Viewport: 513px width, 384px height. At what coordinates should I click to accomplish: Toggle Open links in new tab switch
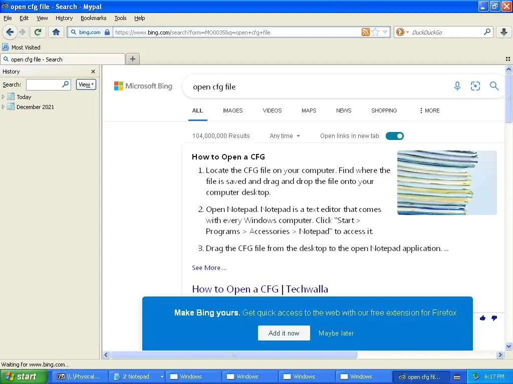tap(395, 136)
